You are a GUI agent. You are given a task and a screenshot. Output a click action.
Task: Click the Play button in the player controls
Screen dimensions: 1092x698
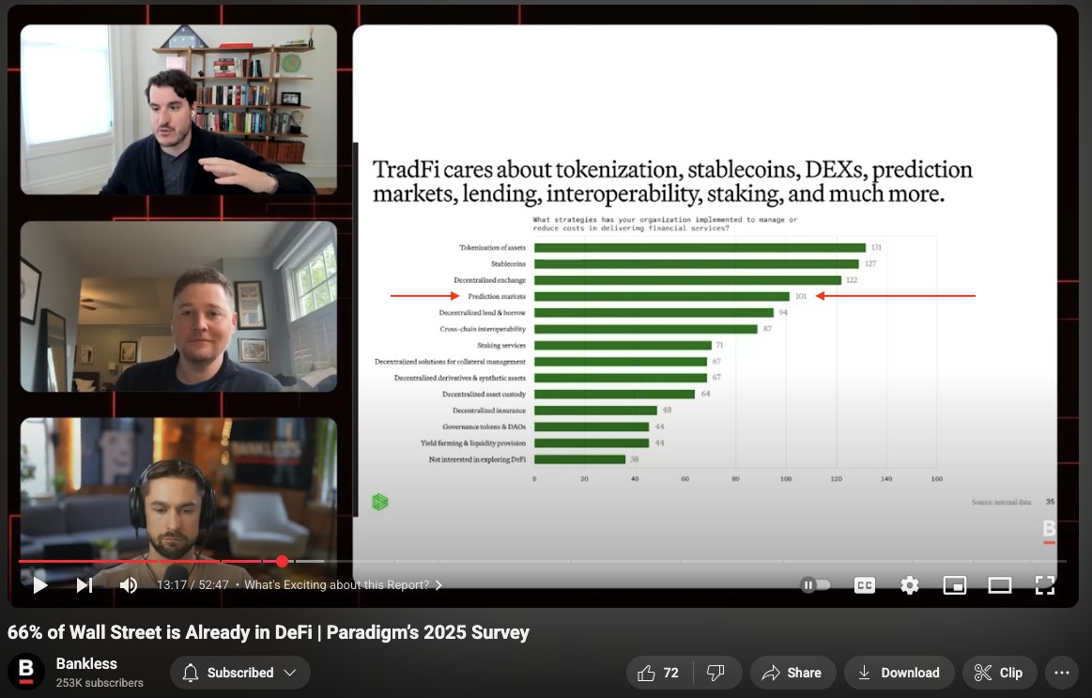tap(39, 584)
